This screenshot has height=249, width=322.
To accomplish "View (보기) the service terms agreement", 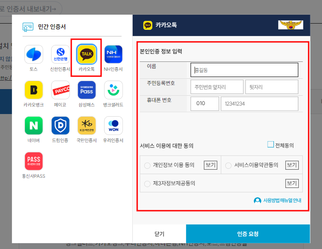I will [x=292, y=165].
